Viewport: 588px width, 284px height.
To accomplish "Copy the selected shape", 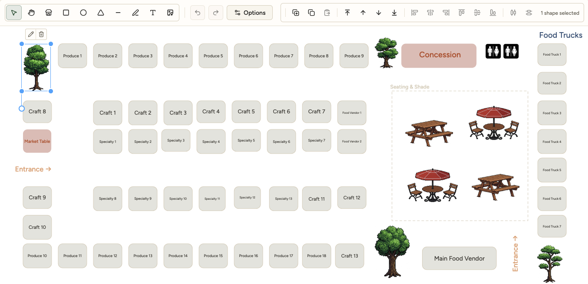I will pyautogui.click(x=311, y=13).
